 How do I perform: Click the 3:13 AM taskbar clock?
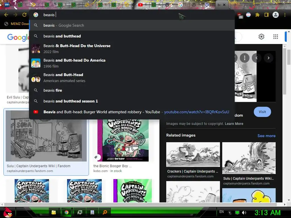267,212
